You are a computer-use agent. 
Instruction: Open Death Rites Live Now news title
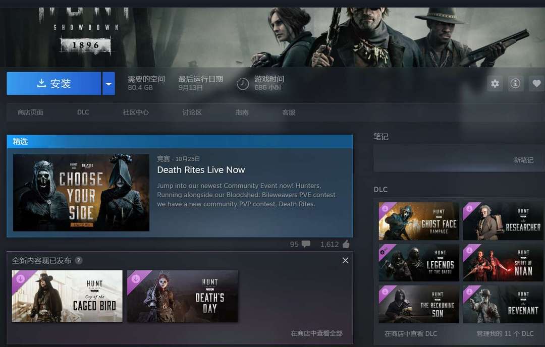point(201,170)
